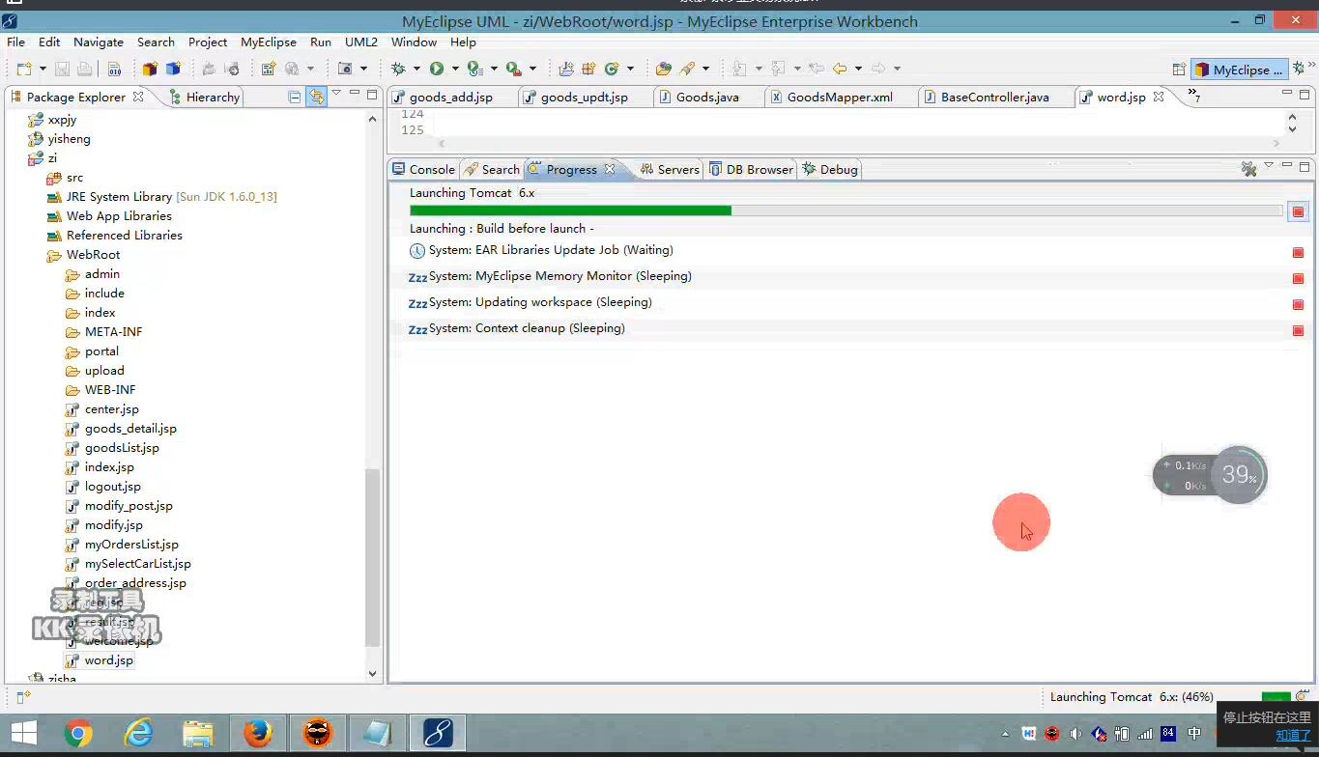Cancel the Context cleanup job
The height and width of the screenshot is (757, 1319).
pyautogui.click(x=1298, y=330)
